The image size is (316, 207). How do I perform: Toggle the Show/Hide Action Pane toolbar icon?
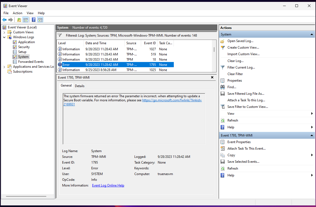point(40,20)
